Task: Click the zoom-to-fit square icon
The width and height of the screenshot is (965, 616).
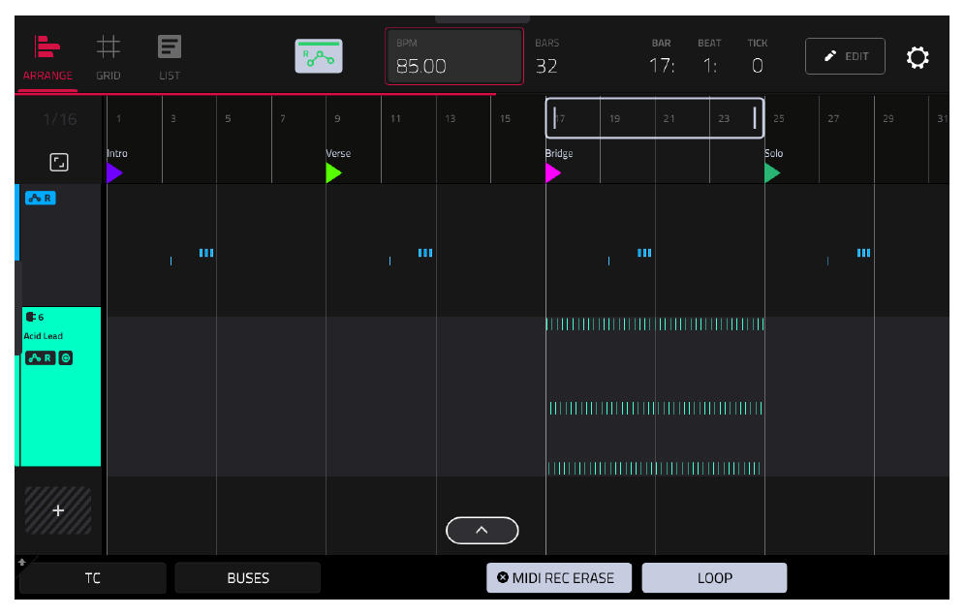Action: pyautogui.click(x=59, y=163)
